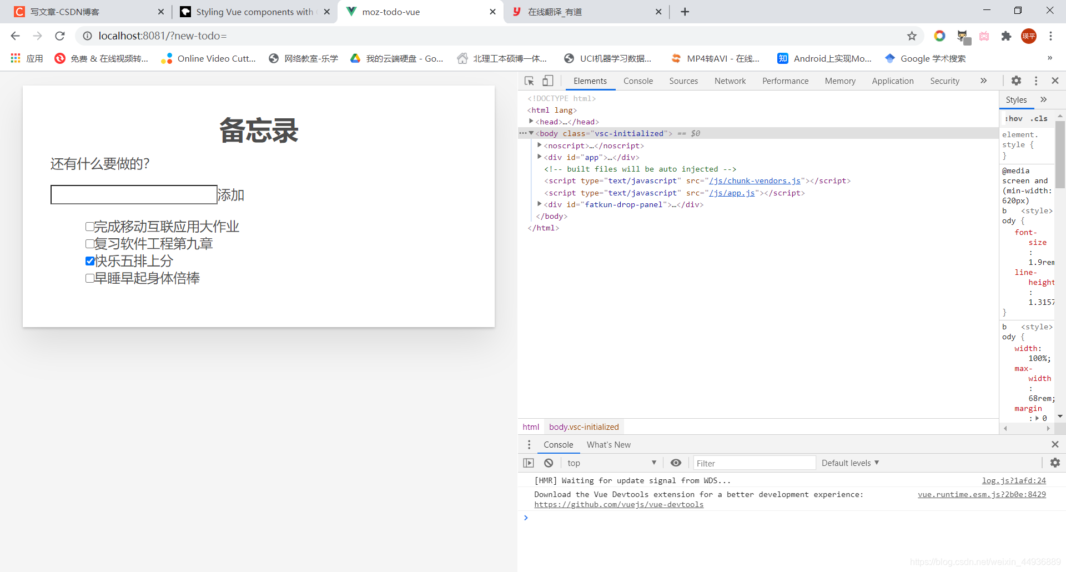Close the moz-todo-vue tab

[x=492, y=12]
